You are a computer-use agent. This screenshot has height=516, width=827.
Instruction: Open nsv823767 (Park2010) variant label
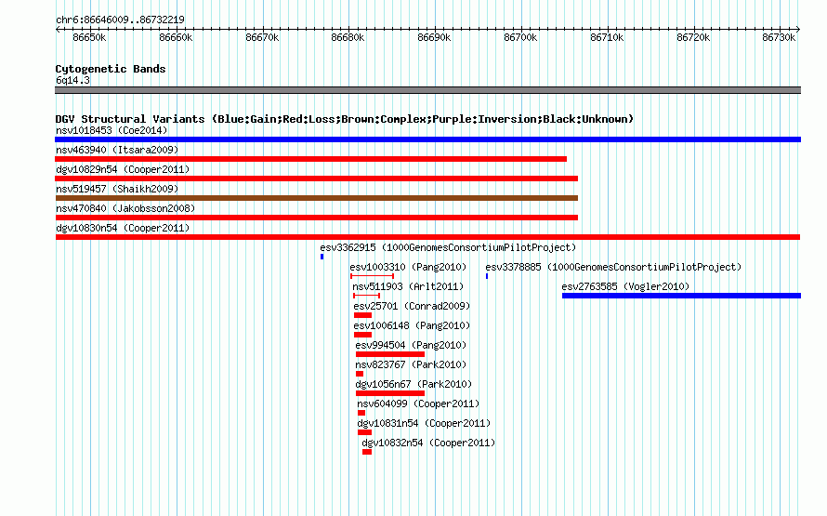(x=411, y=364)
